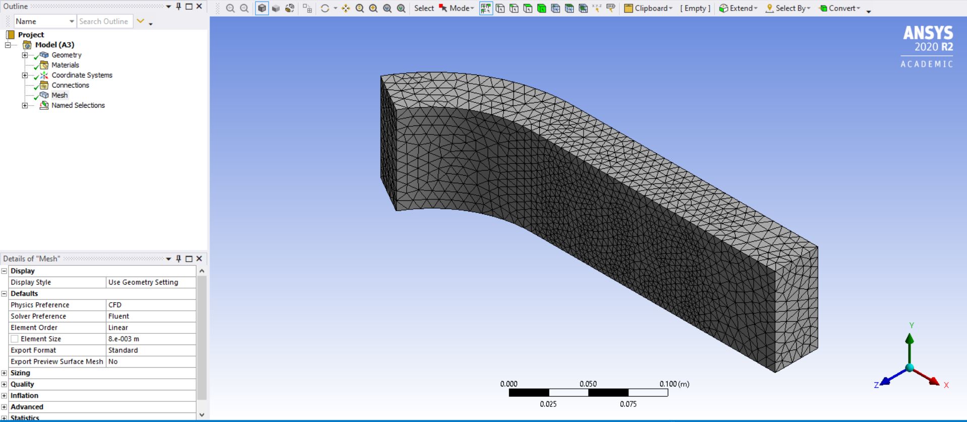Maximize the Details of Mesh panel
The width and height of the screenshot is (967, 422).
pos(189,259)
